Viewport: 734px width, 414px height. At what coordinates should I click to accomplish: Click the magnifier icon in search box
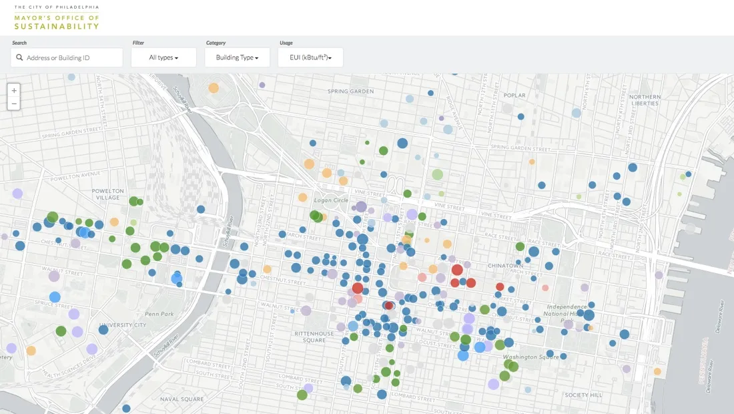pos(19,58)
